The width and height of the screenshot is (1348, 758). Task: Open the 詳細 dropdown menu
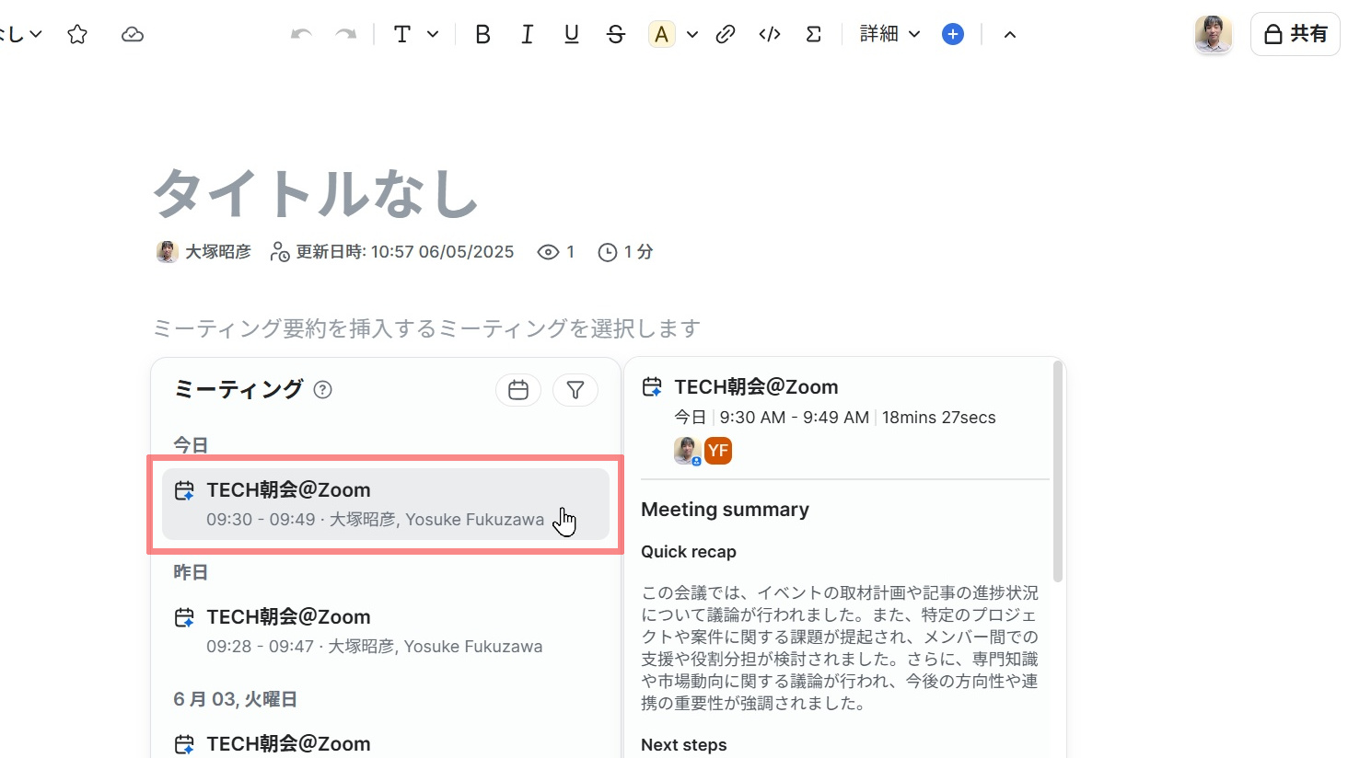pyautogui.click(x=889, y=34)
